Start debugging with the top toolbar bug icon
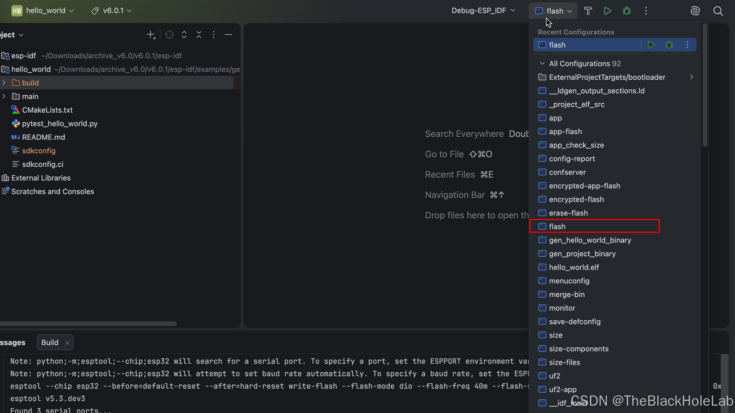 (x=626, y=11)
